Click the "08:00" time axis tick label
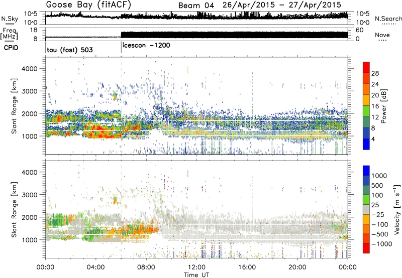 click(146, 267)
